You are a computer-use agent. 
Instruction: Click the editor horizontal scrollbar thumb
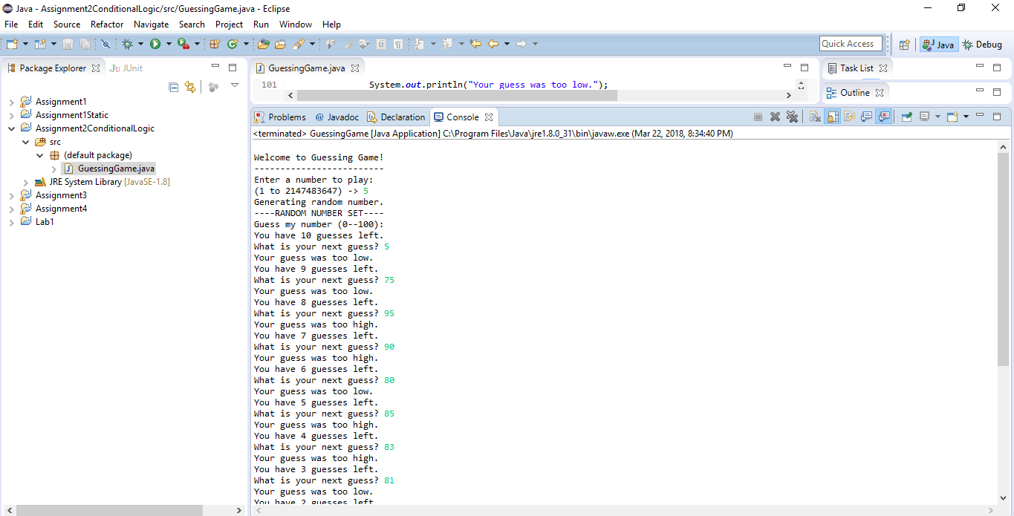(x=456, y=96)
